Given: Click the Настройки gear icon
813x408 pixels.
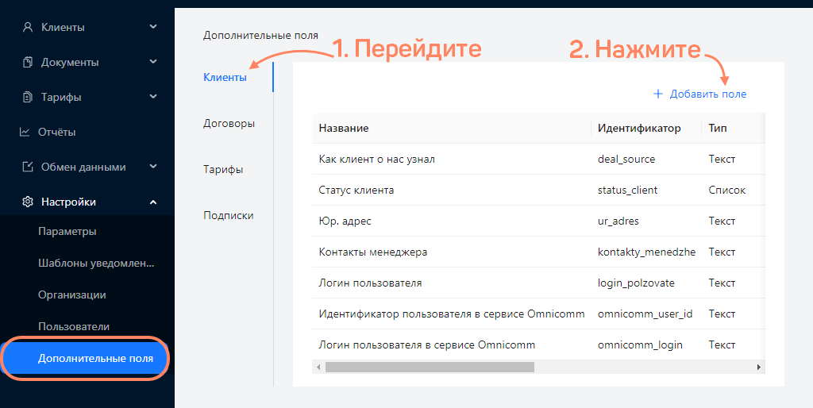Looking at the screenshot, I should point(28,202).
